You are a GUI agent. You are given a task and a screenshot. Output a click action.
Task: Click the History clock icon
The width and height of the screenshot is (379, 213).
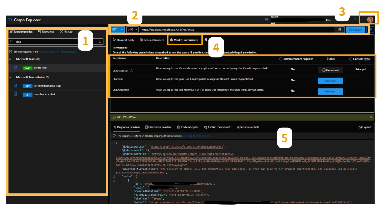point(61,31)
